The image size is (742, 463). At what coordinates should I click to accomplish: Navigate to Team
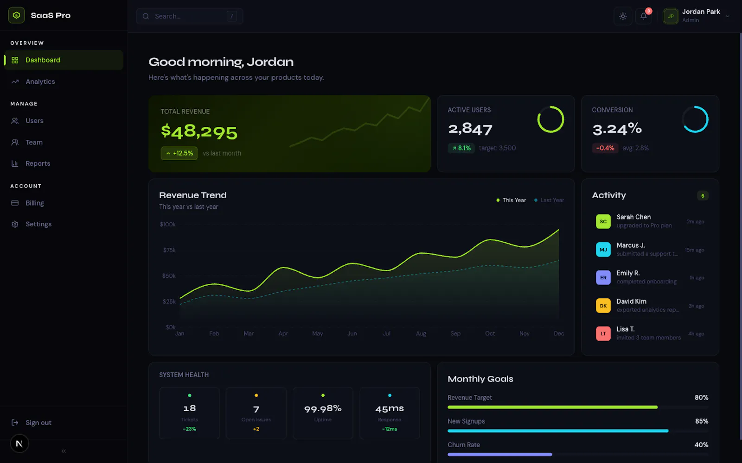[x=64, y=142]
